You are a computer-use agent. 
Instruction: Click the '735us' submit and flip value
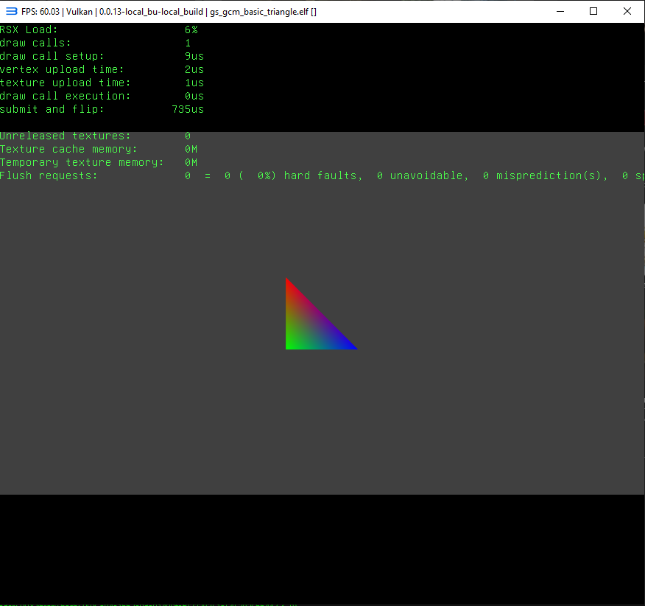tap(188, 109)
